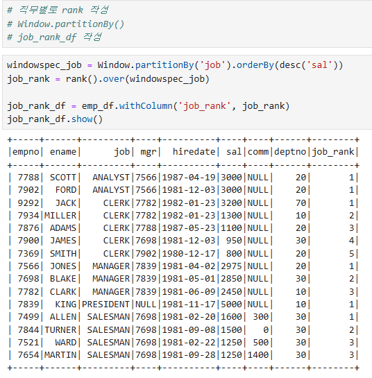Click job_rank_df.show() line

pos(55,119)
